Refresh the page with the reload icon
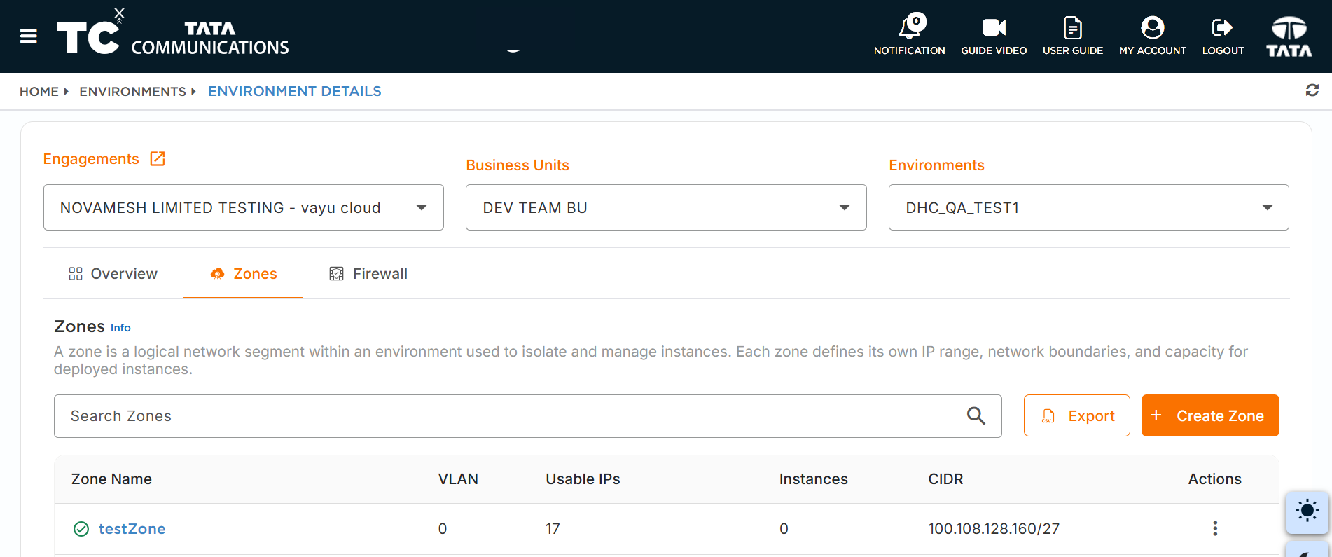Screen dimensions: 1332x557 [x=1312, y=90]
